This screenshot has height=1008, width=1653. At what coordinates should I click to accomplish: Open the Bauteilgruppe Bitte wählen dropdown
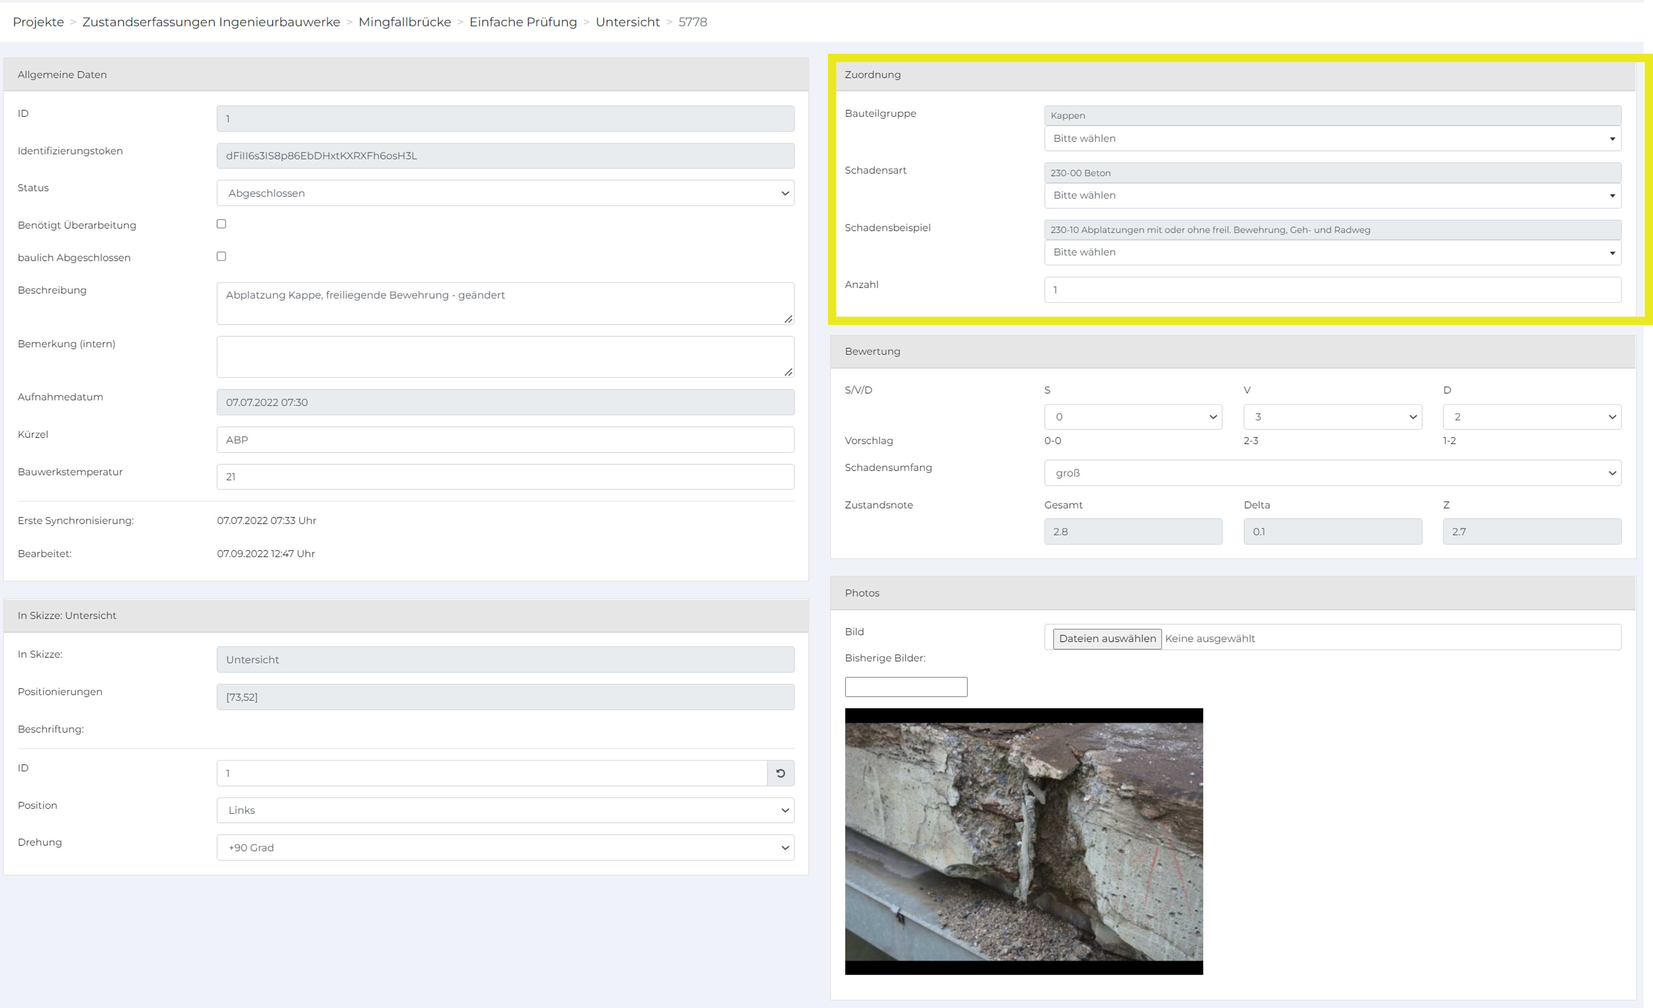1332,139
